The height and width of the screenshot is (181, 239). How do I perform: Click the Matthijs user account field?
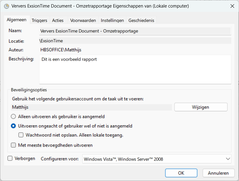[91, 107]
